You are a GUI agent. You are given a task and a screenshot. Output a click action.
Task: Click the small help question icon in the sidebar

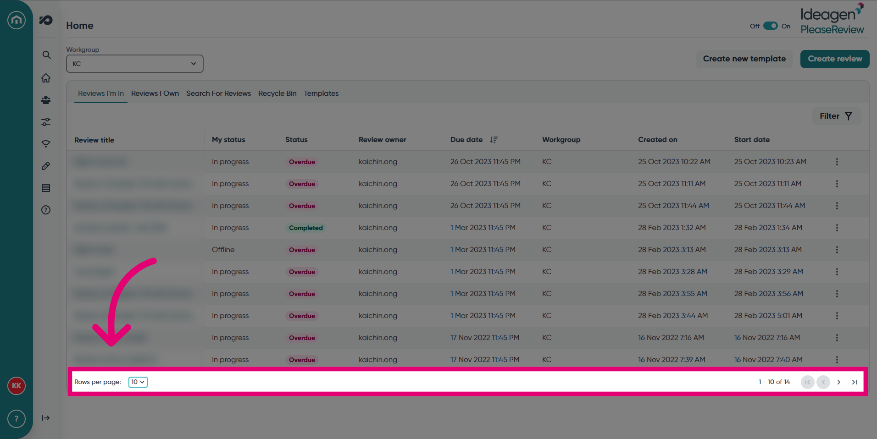point(46,210)
